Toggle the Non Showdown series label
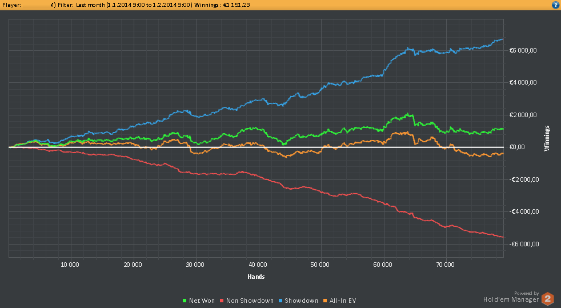The width and height of the screenshot is (561, 308). [x=250, y=301]
